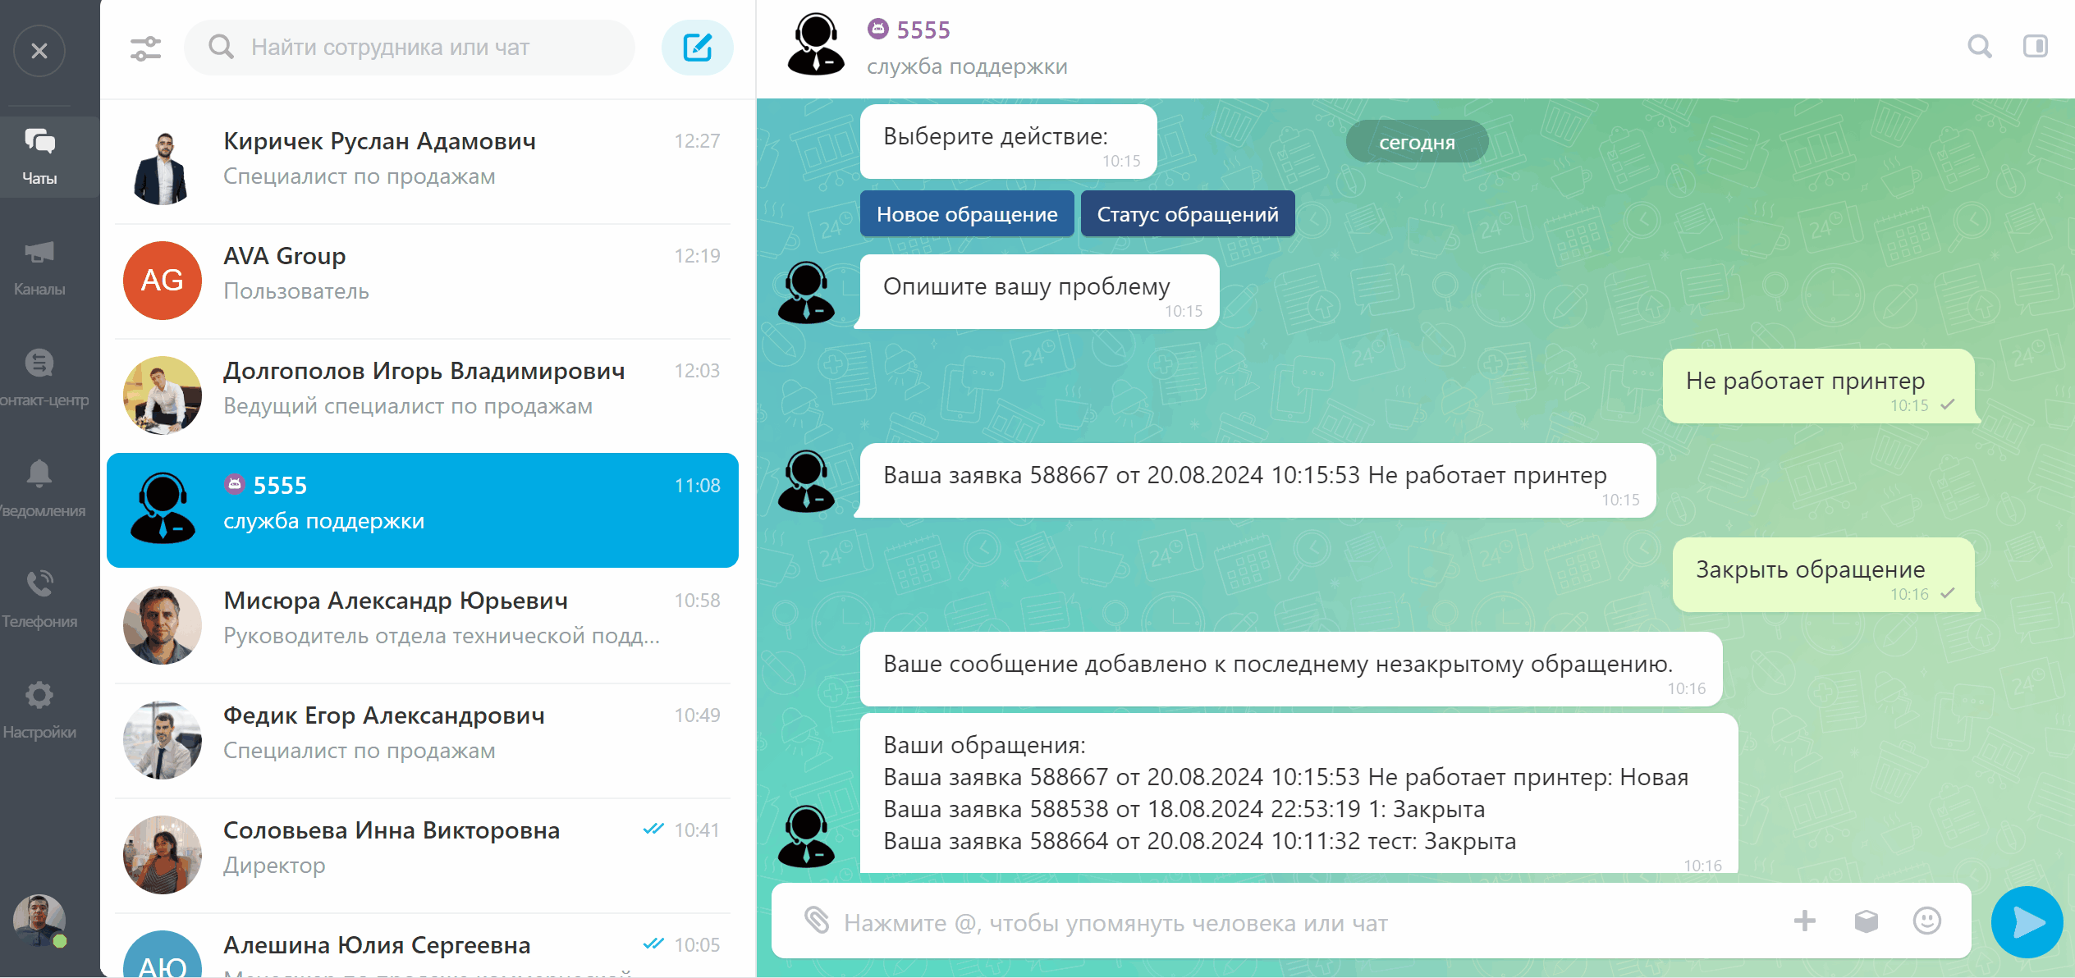Screen dimensions: 2075x978
Task: Open the Настройки gear section
Action: coord(39,709)
